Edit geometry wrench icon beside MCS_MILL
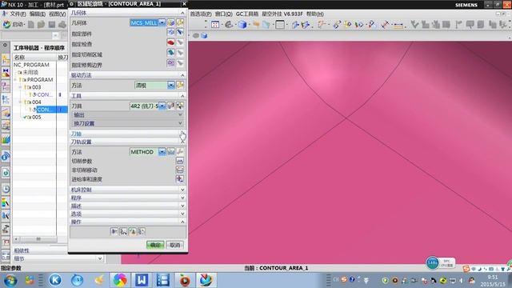512x288 pixels. coord(180,22)
